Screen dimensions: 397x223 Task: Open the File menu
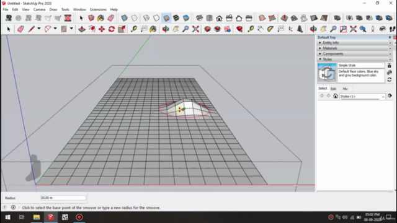[x=6, y=10]
